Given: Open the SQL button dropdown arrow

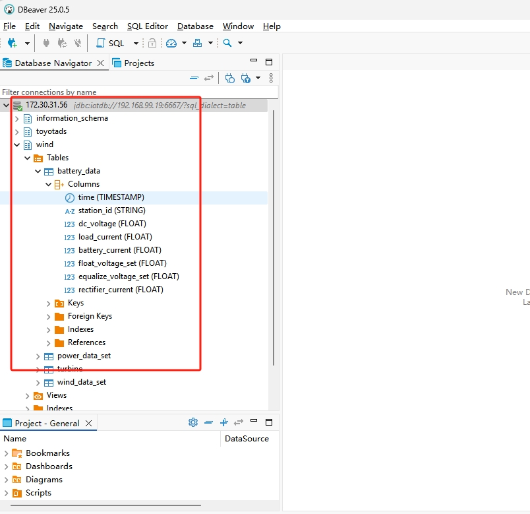Looking at the screenshot, I should pyautogui.click(x=136, y=43).
